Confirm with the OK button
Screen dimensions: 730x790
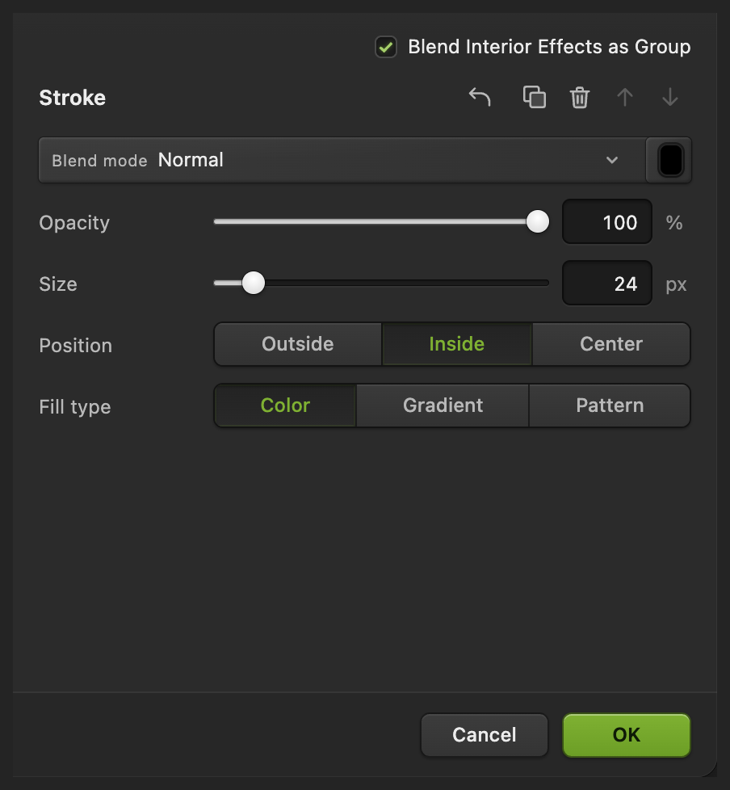[626, 735]
